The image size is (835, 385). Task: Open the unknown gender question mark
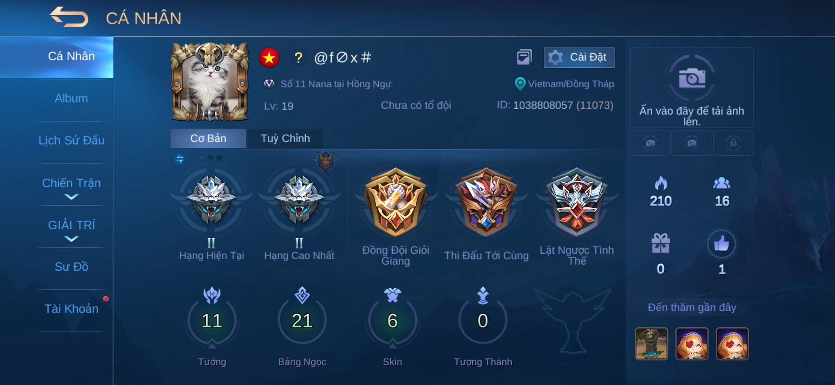pyautogui.click(x=298, y=57)
